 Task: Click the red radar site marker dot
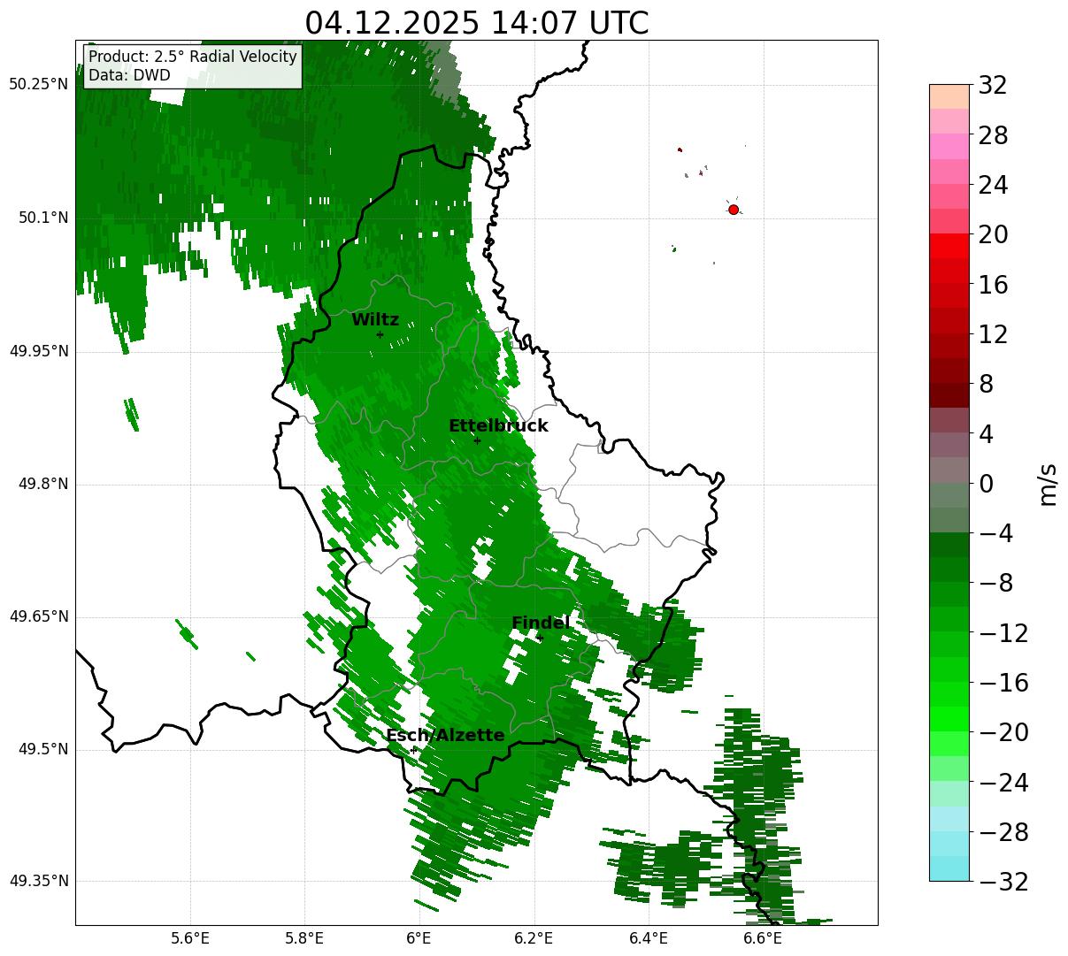tap(734, 210)
